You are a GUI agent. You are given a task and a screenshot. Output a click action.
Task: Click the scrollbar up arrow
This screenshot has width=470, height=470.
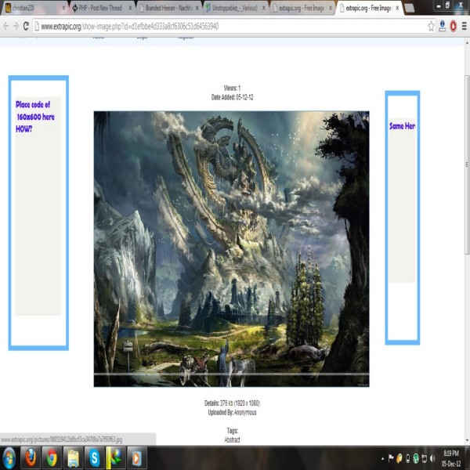click(467, 43)
